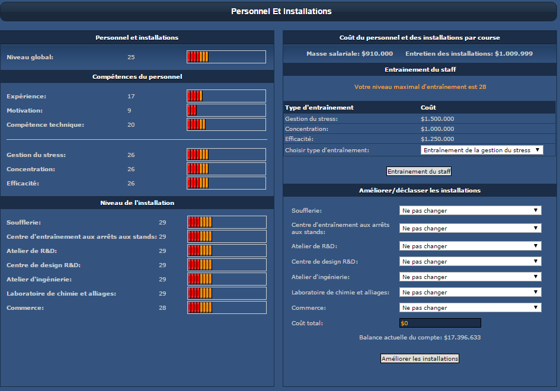Expand Laboratoire de chimie et alliages dropdown

click(x=470, y=292)
